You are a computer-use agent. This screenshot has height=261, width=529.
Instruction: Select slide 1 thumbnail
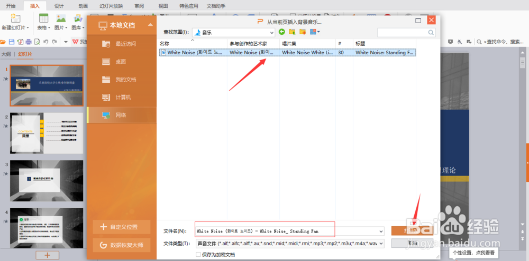[47, 85]
